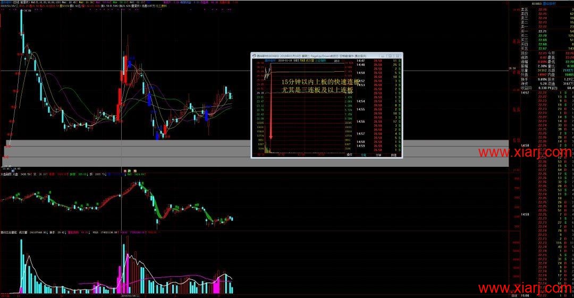Maximize the intraday popup window
The width and height of the screenshot is (574, 298).
[x=390, y=56]
